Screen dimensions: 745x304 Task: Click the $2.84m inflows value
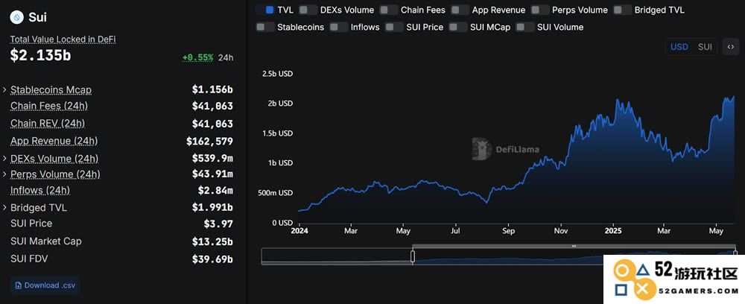coord(215,191)
